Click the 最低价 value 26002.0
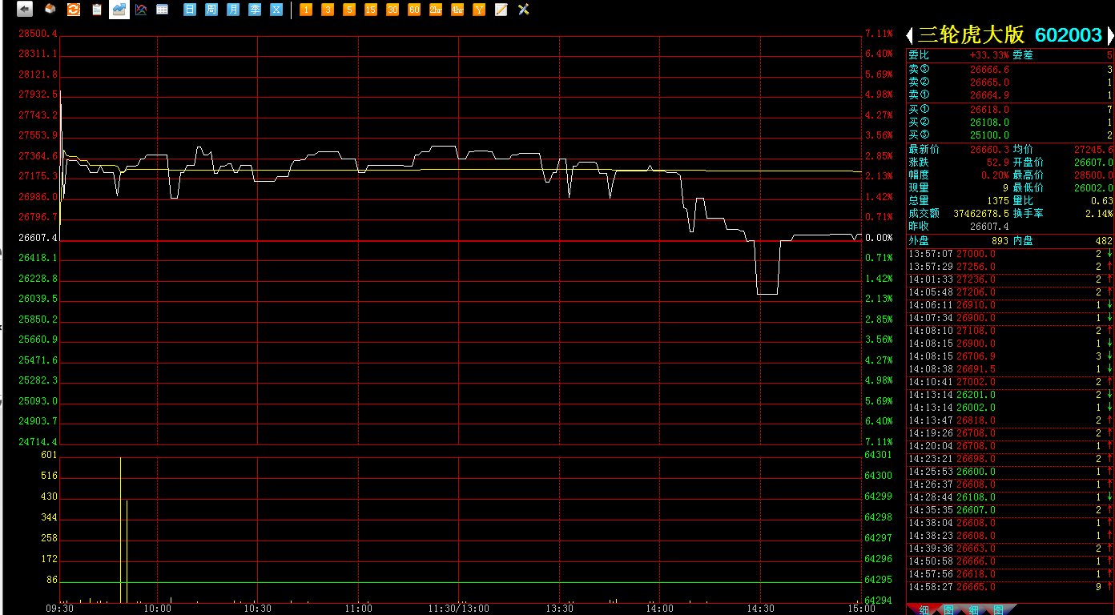The width and height of the screenshot is (1115, 615). point(1093,188)
